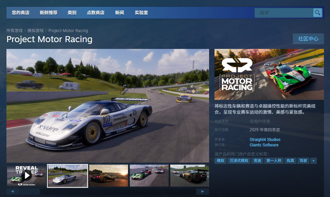Open the 点数商店 page
The width and height of the screenshot is (330, 197).
point(95,12)
